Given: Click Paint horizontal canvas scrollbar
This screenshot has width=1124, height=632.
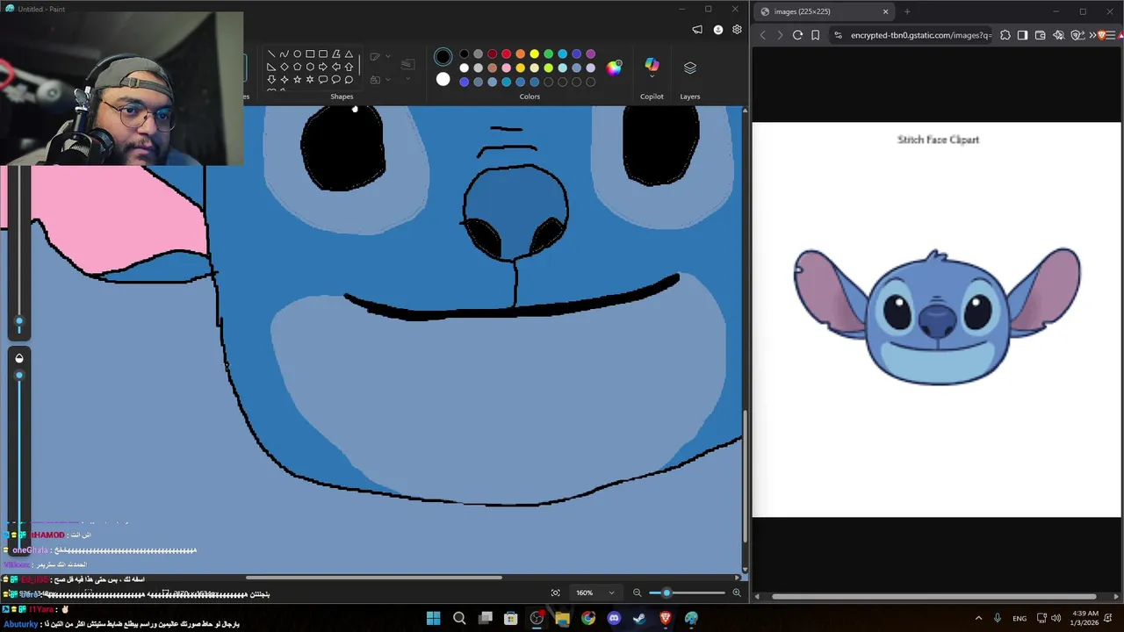Looking at the screenshot, I should pos(374,578).
